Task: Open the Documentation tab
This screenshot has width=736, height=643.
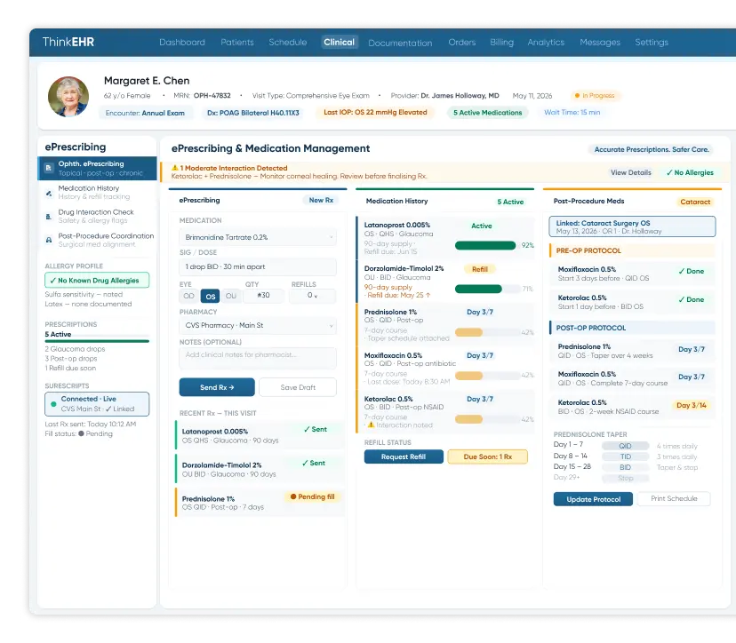Action: pos(400,43)
